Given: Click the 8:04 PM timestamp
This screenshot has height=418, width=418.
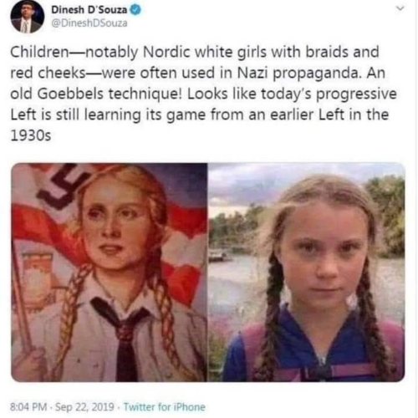Looking at the screenshot, I should [x=28, y=407].
